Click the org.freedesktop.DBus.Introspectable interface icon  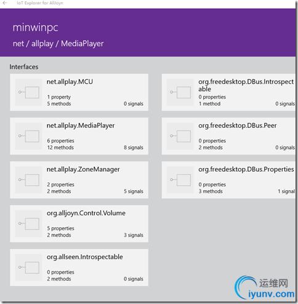pos(180,92)
